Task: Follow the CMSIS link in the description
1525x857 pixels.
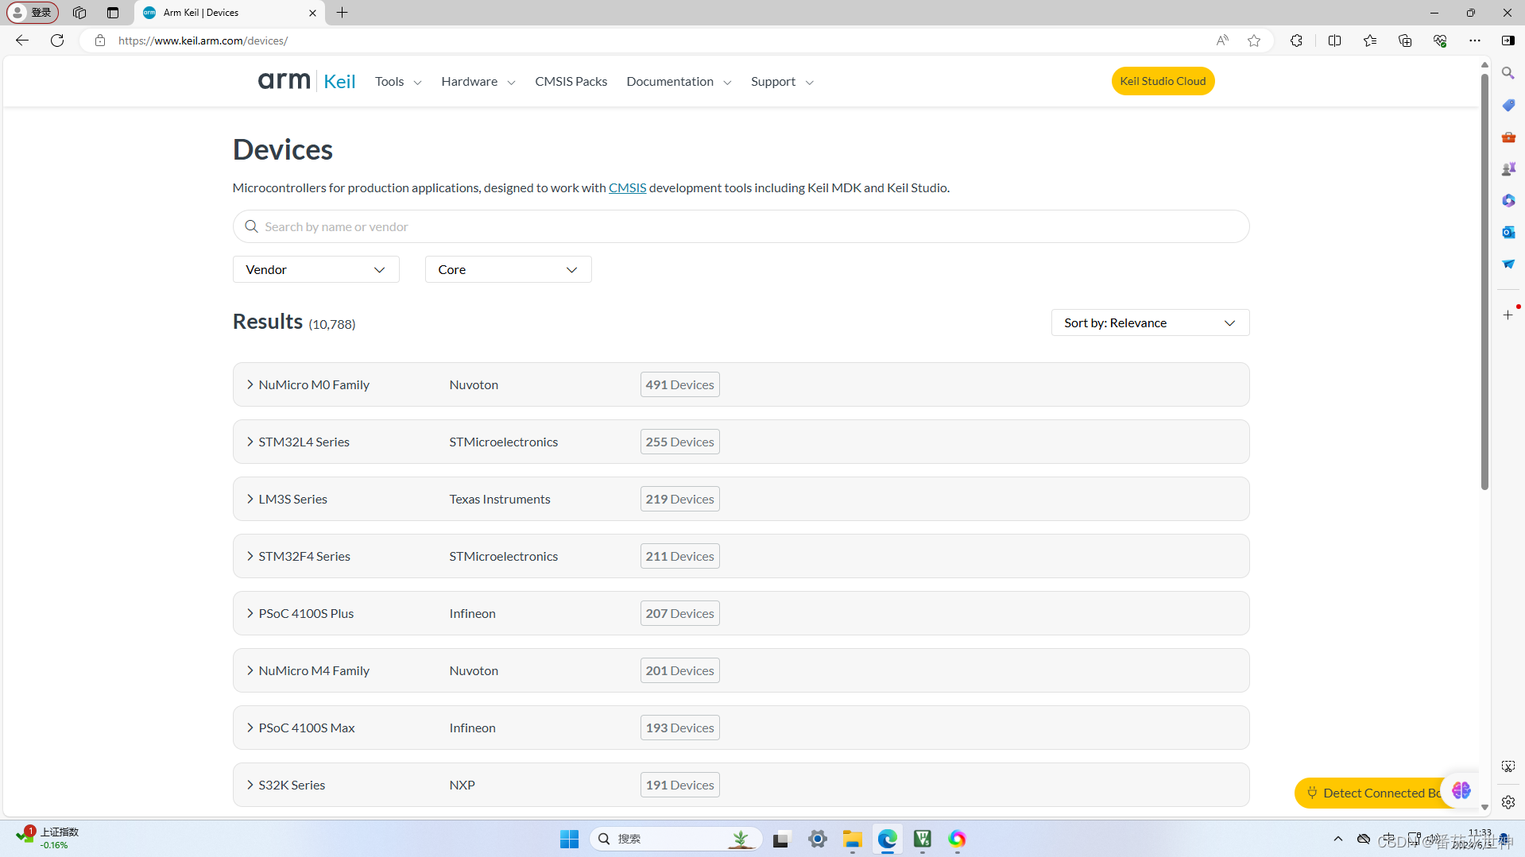Action: pos(627,187)
